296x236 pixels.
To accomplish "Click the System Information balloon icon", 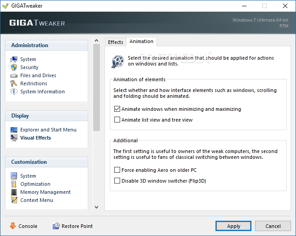I will click(x=14, y=92).
